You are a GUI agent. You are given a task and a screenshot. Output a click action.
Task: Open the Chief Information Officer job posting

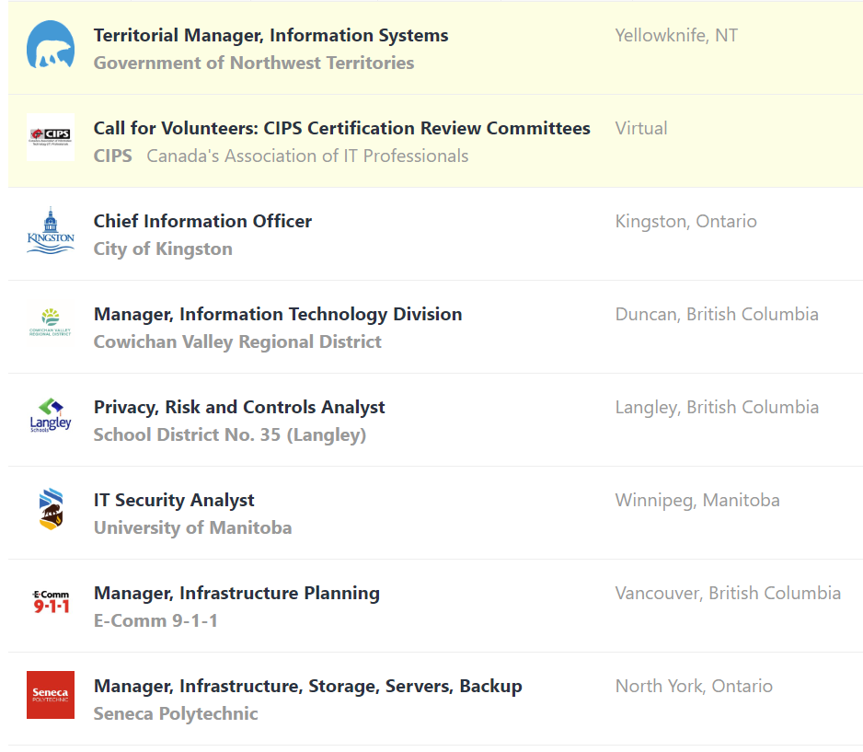point(202,222)
